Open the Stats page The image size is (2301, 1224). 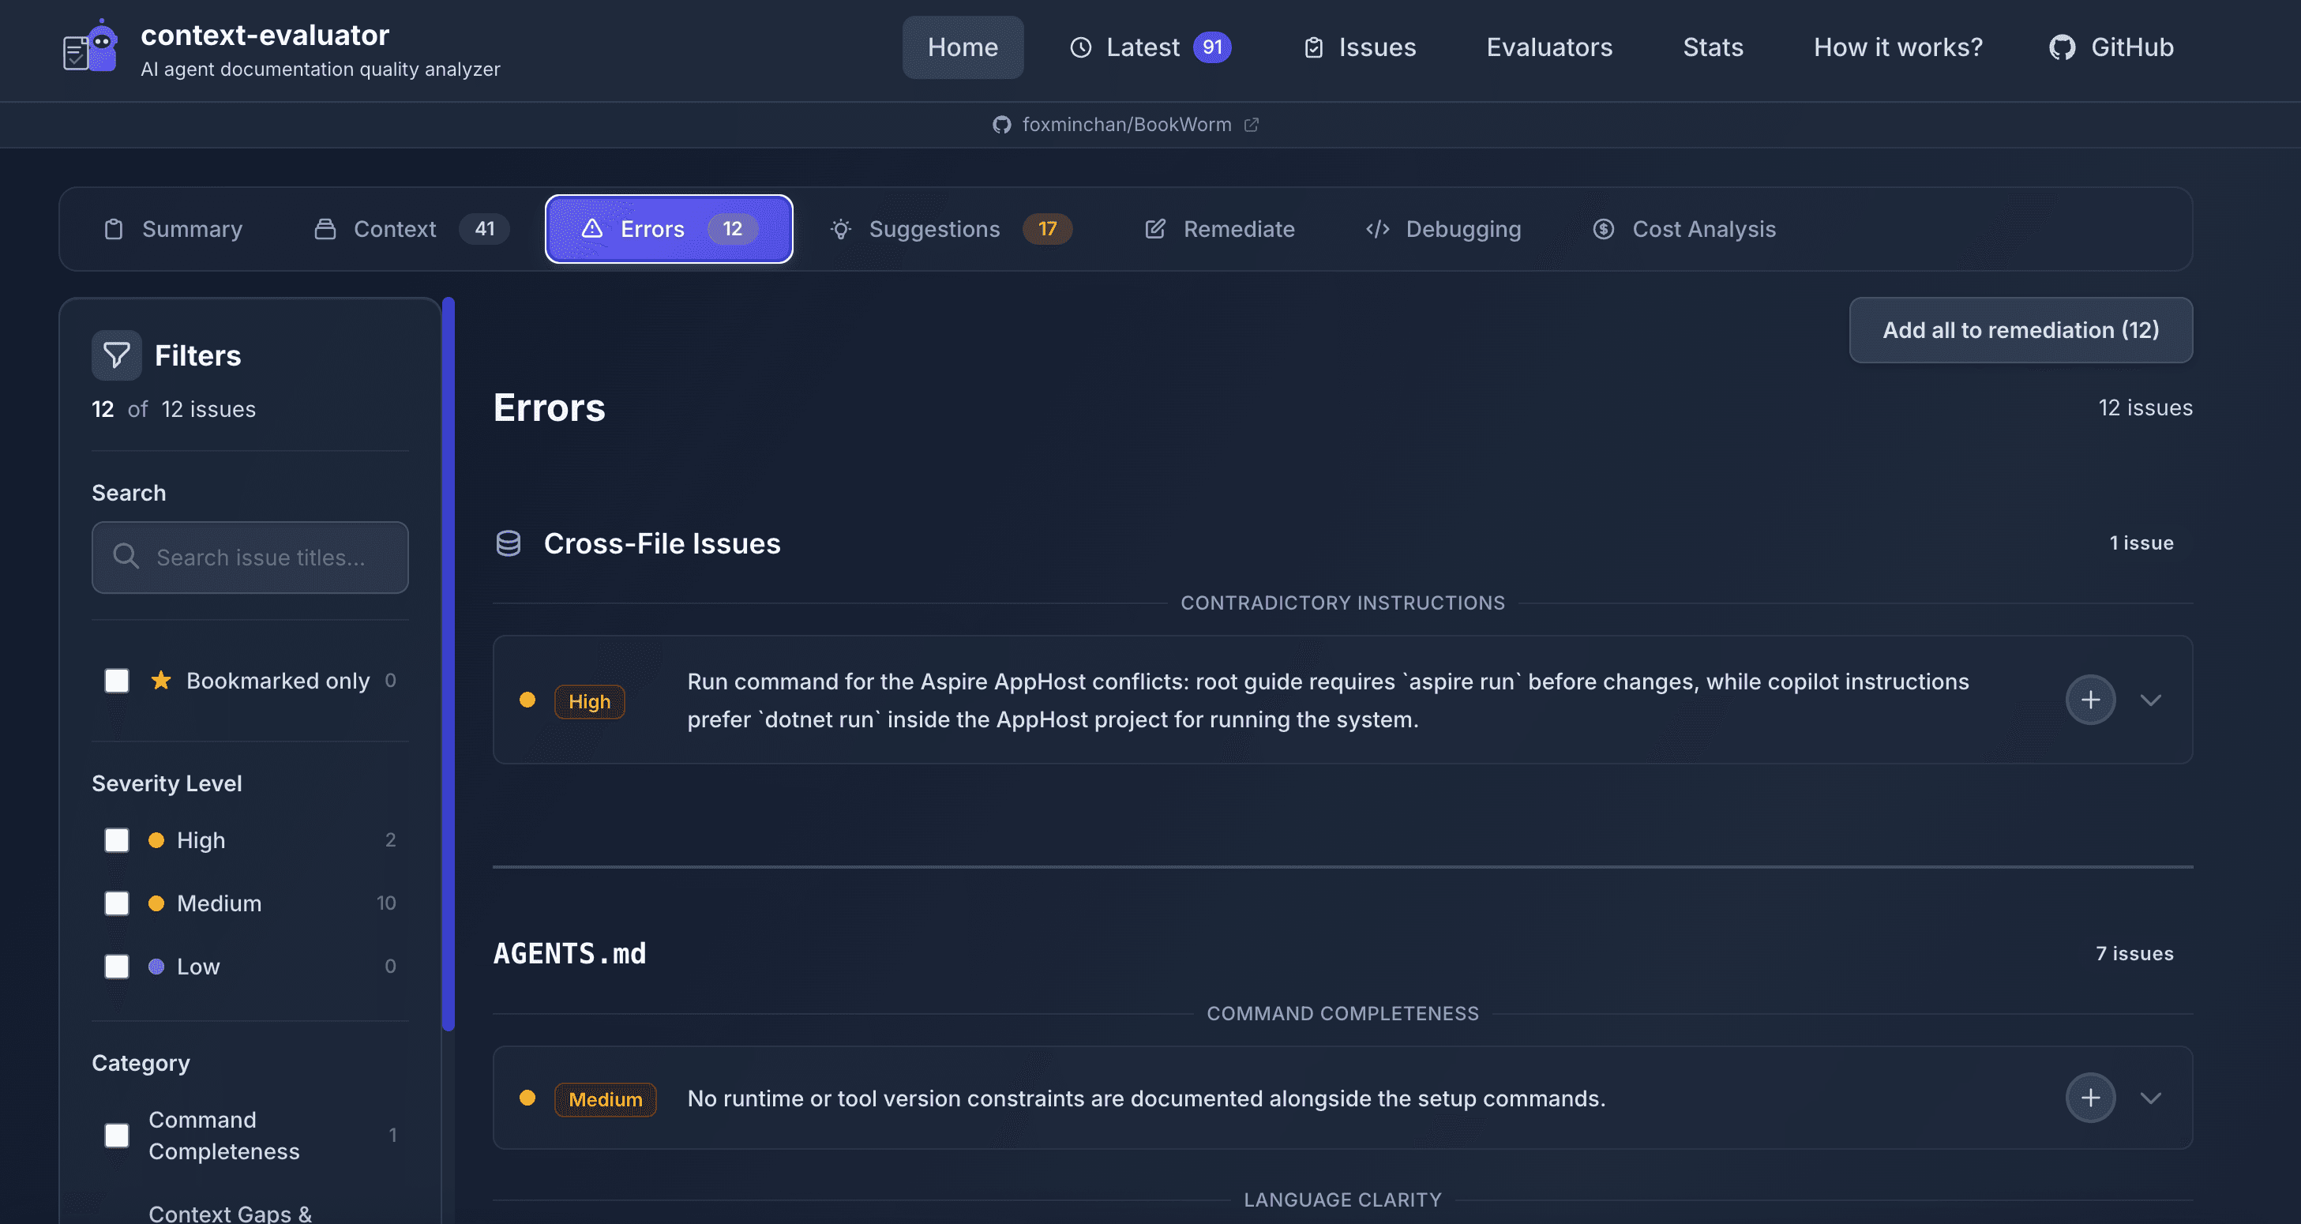[x=1713, y=47]
